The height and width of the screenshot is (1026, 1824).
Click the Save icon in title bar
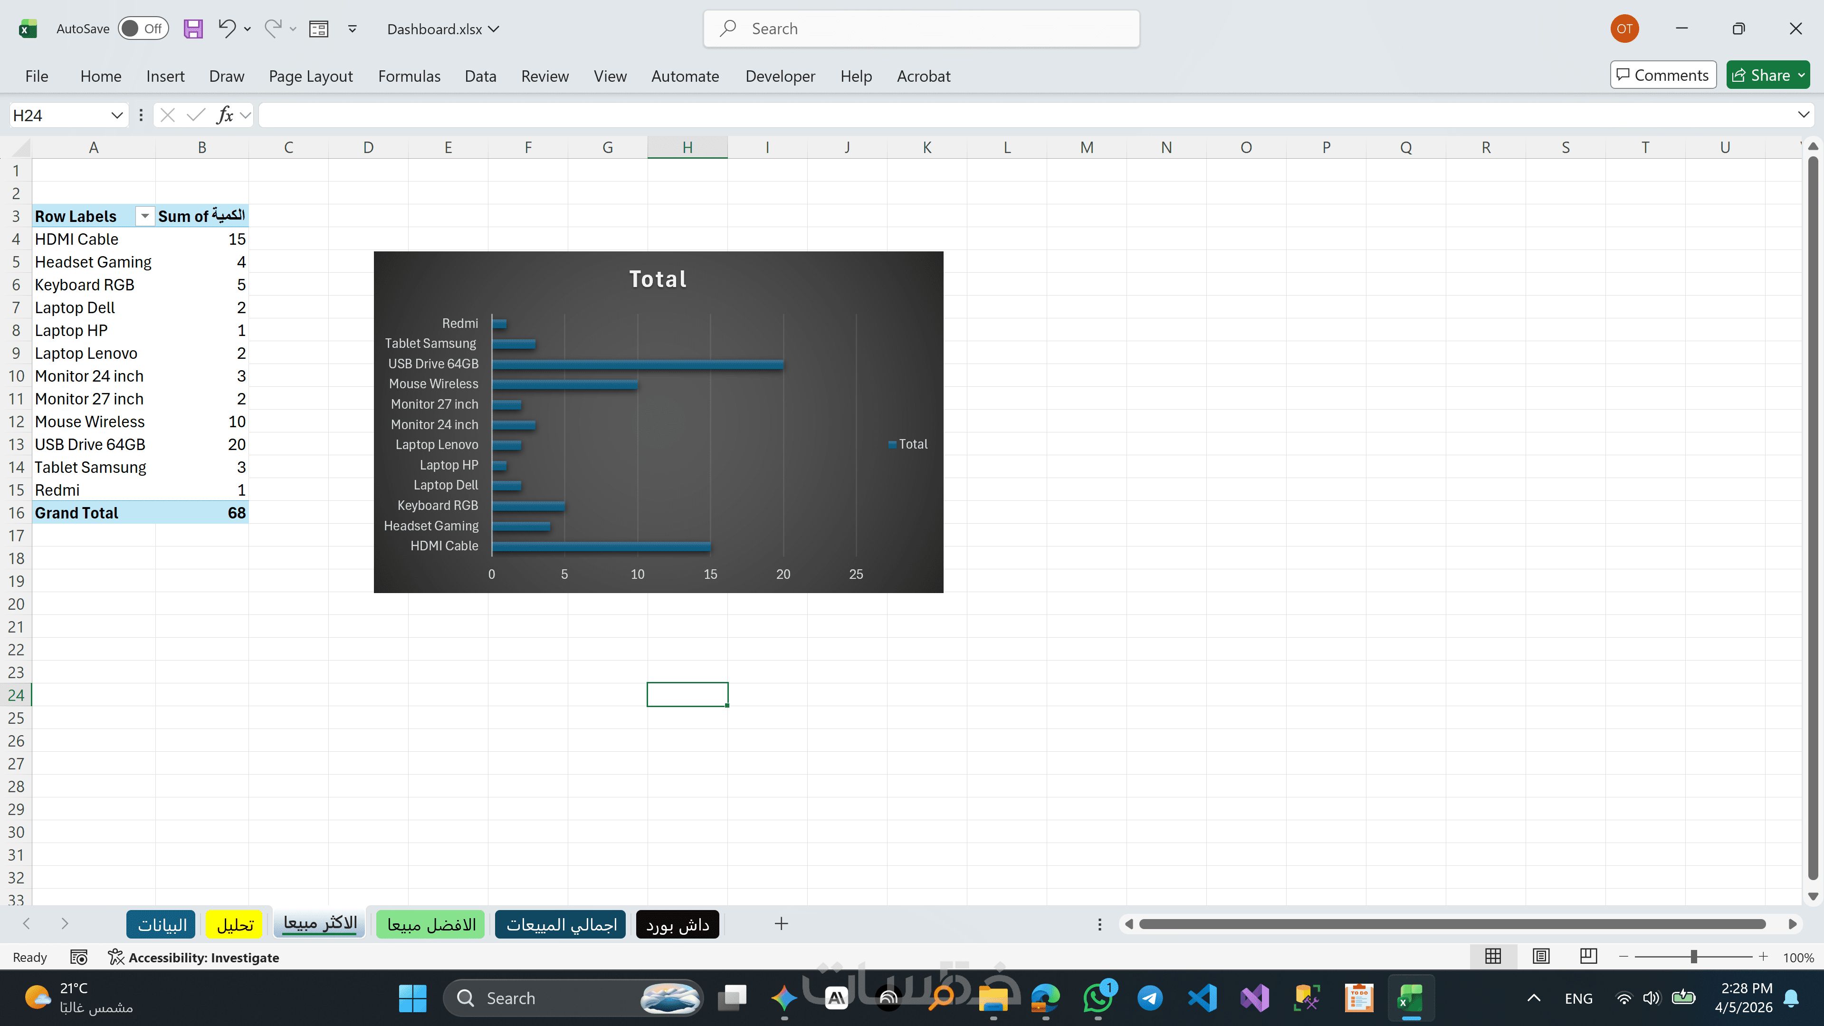(192, 29)
